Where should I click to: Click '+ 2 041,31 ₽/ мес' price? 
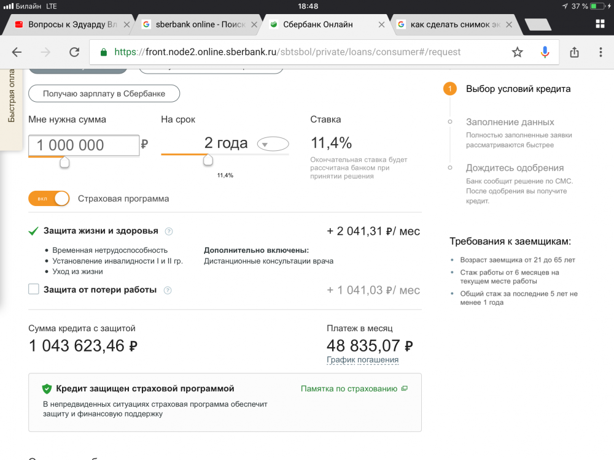(373, 231)
